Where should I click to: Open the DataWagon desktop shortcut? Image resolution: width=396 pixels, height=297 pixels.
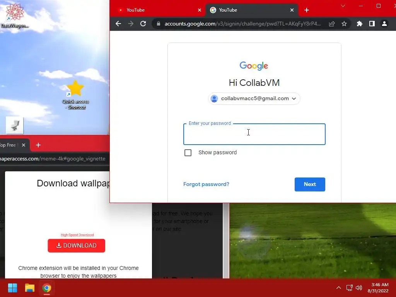(15, 15)
